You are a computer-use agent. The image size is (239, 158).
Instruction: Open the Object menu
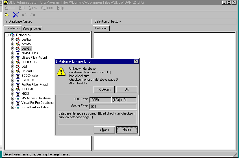click(x=10, y=8)
